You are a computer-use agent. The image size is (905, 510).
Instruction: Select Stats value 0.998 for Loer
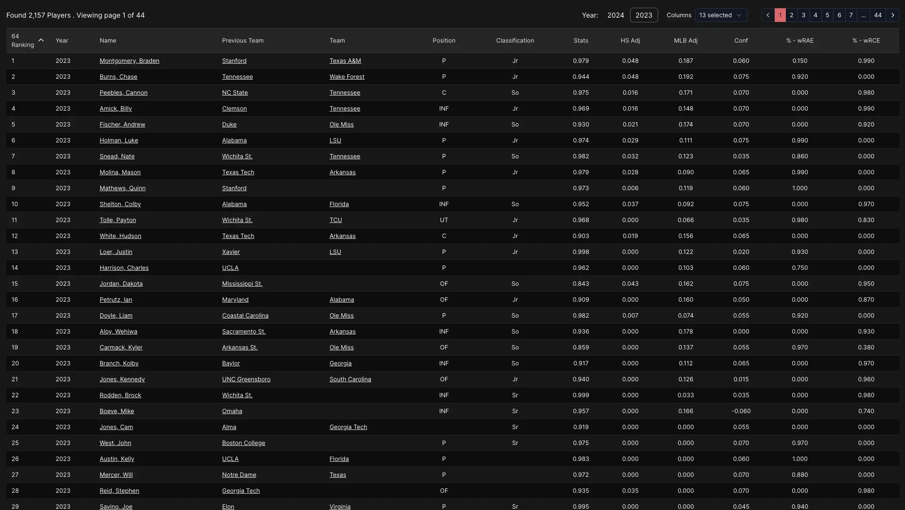point(581,252)
